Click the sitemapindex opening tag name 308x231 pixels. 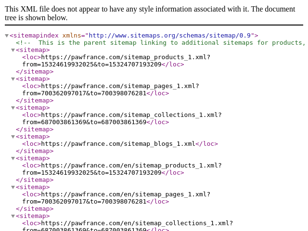36,36
